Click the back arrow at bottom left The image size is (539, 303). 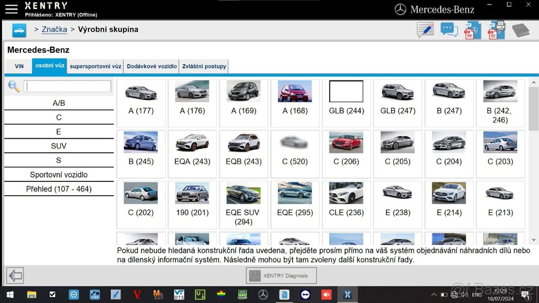[16, 275]
